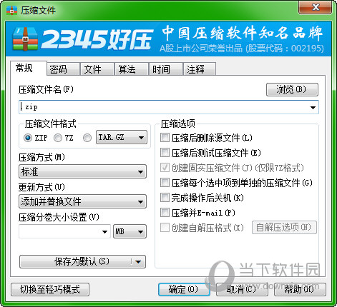Viewport: 337px width, 307px height.
Task: Check 完成操作后关机 option
Action: pos(165,198)
